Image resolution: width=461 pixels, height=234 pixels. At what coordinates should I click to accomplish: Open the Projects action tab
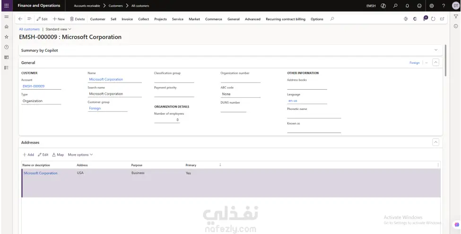tap(161, 19)
